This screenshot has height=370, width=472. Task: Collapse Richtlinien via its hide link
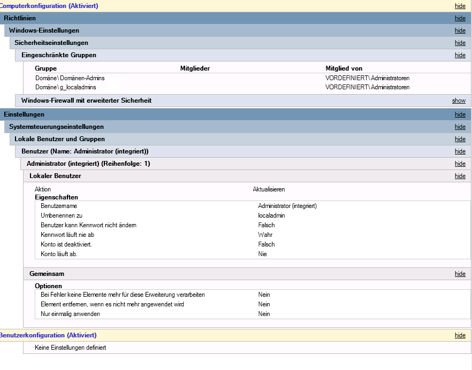click(x=460, y=18)
